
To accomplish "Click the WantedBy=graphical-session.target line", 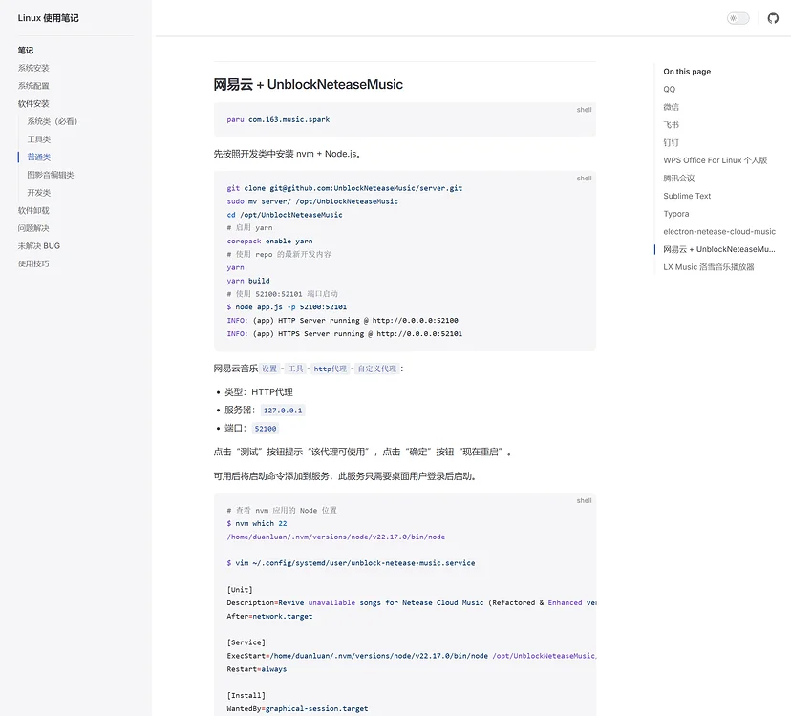I will (297, 709).
